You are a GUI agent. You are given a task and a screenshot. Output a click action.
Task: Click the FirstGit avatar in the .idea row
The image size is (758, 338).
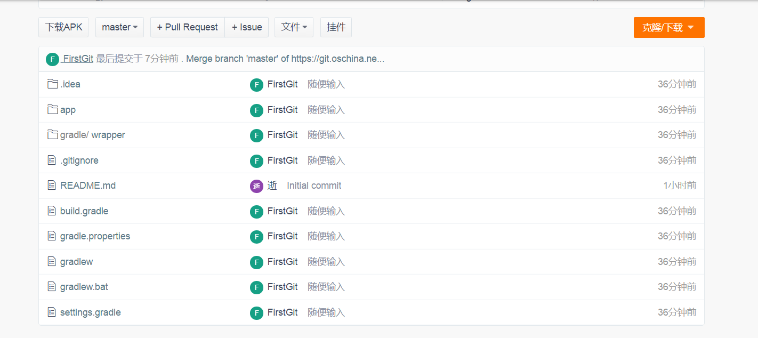pos(256,85)
